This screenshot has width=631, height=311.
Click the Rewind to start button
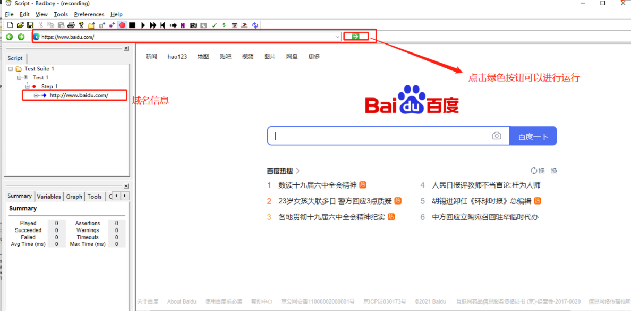[163, 25]
